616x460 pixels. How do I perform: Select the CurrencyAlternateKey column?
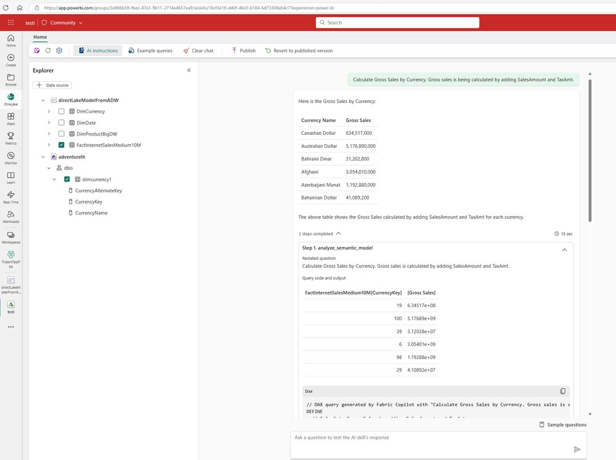point(99,190)
